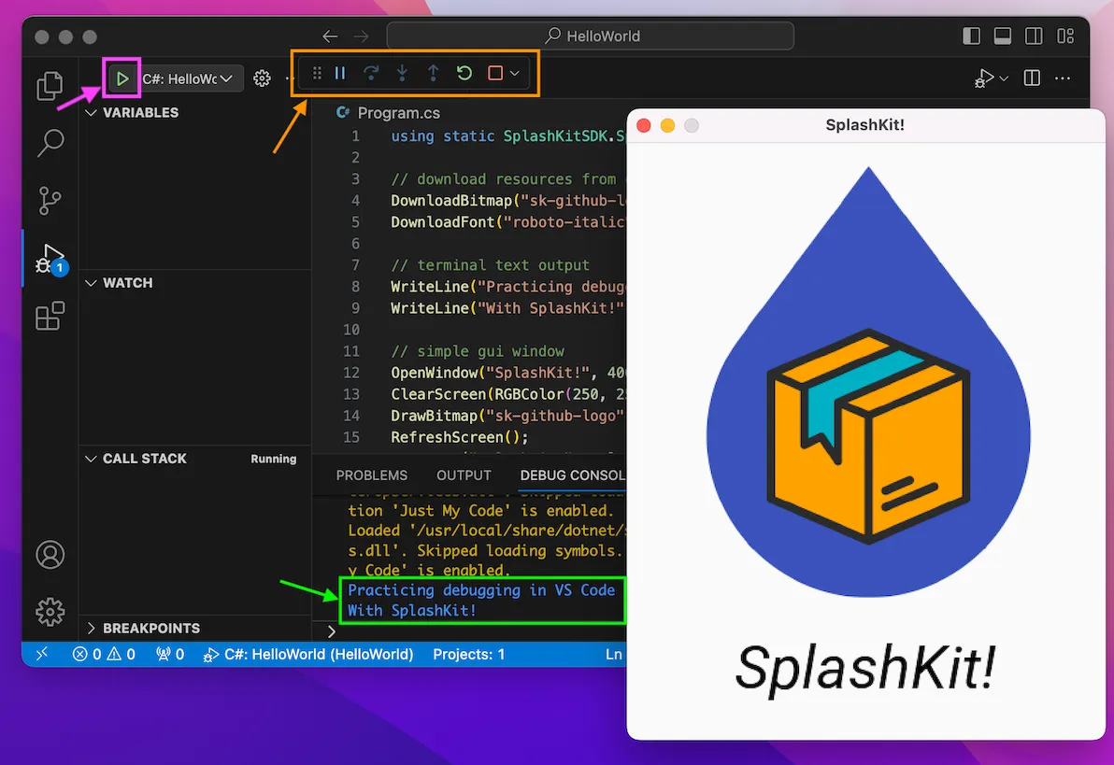Click the '// terminal text output' comment line

[x=491, y=265]
